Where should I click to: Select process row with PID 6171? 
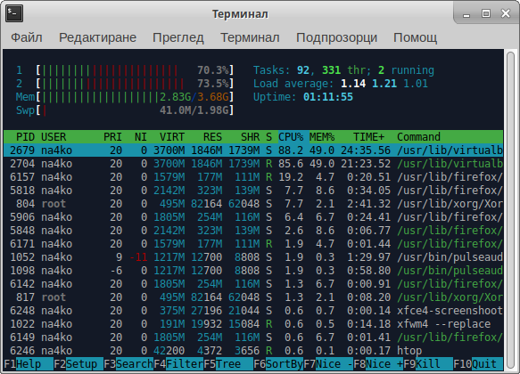click(x=253, y=244)
